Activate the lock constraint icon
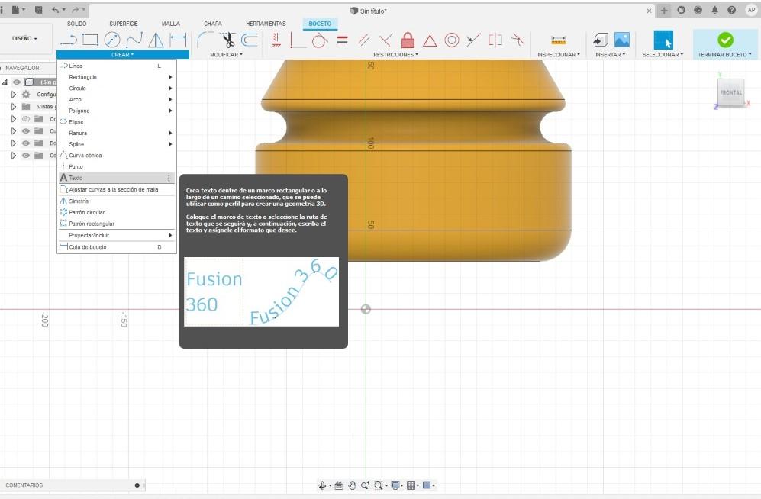 tap(408, 40)
